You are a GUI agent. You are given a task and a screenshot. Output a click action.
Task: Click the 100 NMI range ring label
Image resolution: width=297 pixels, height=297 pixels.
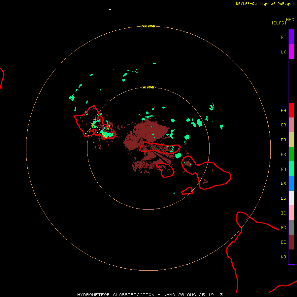point(148,26)
